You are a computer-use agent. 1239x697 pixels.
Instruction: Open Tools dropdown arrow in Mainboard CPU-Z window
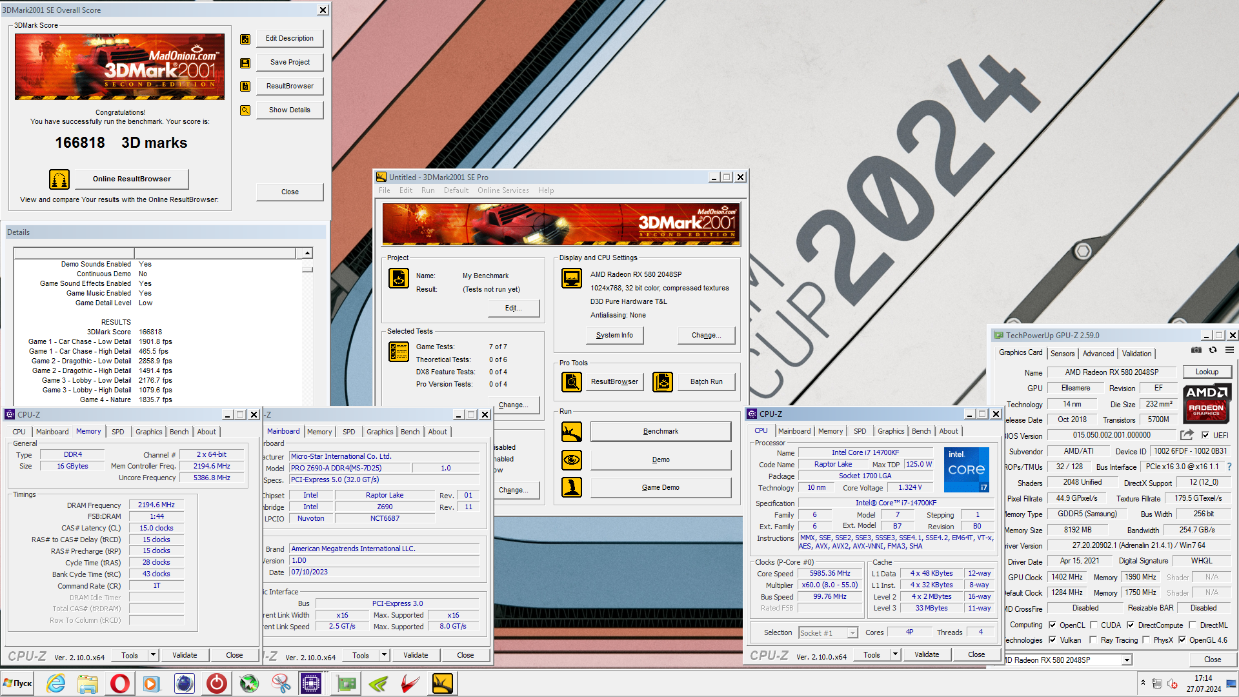384,655
